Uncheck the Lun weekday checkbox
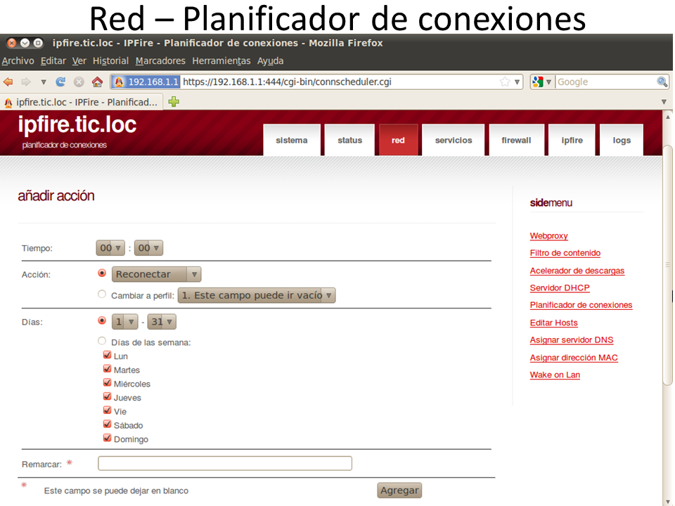 coord(108,356)
